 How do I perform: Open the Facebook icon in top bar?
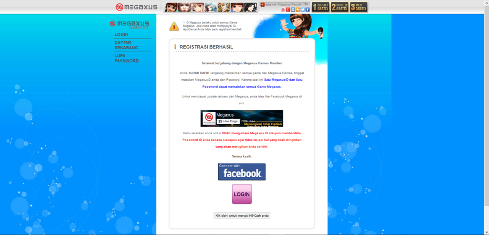point(308,10)
